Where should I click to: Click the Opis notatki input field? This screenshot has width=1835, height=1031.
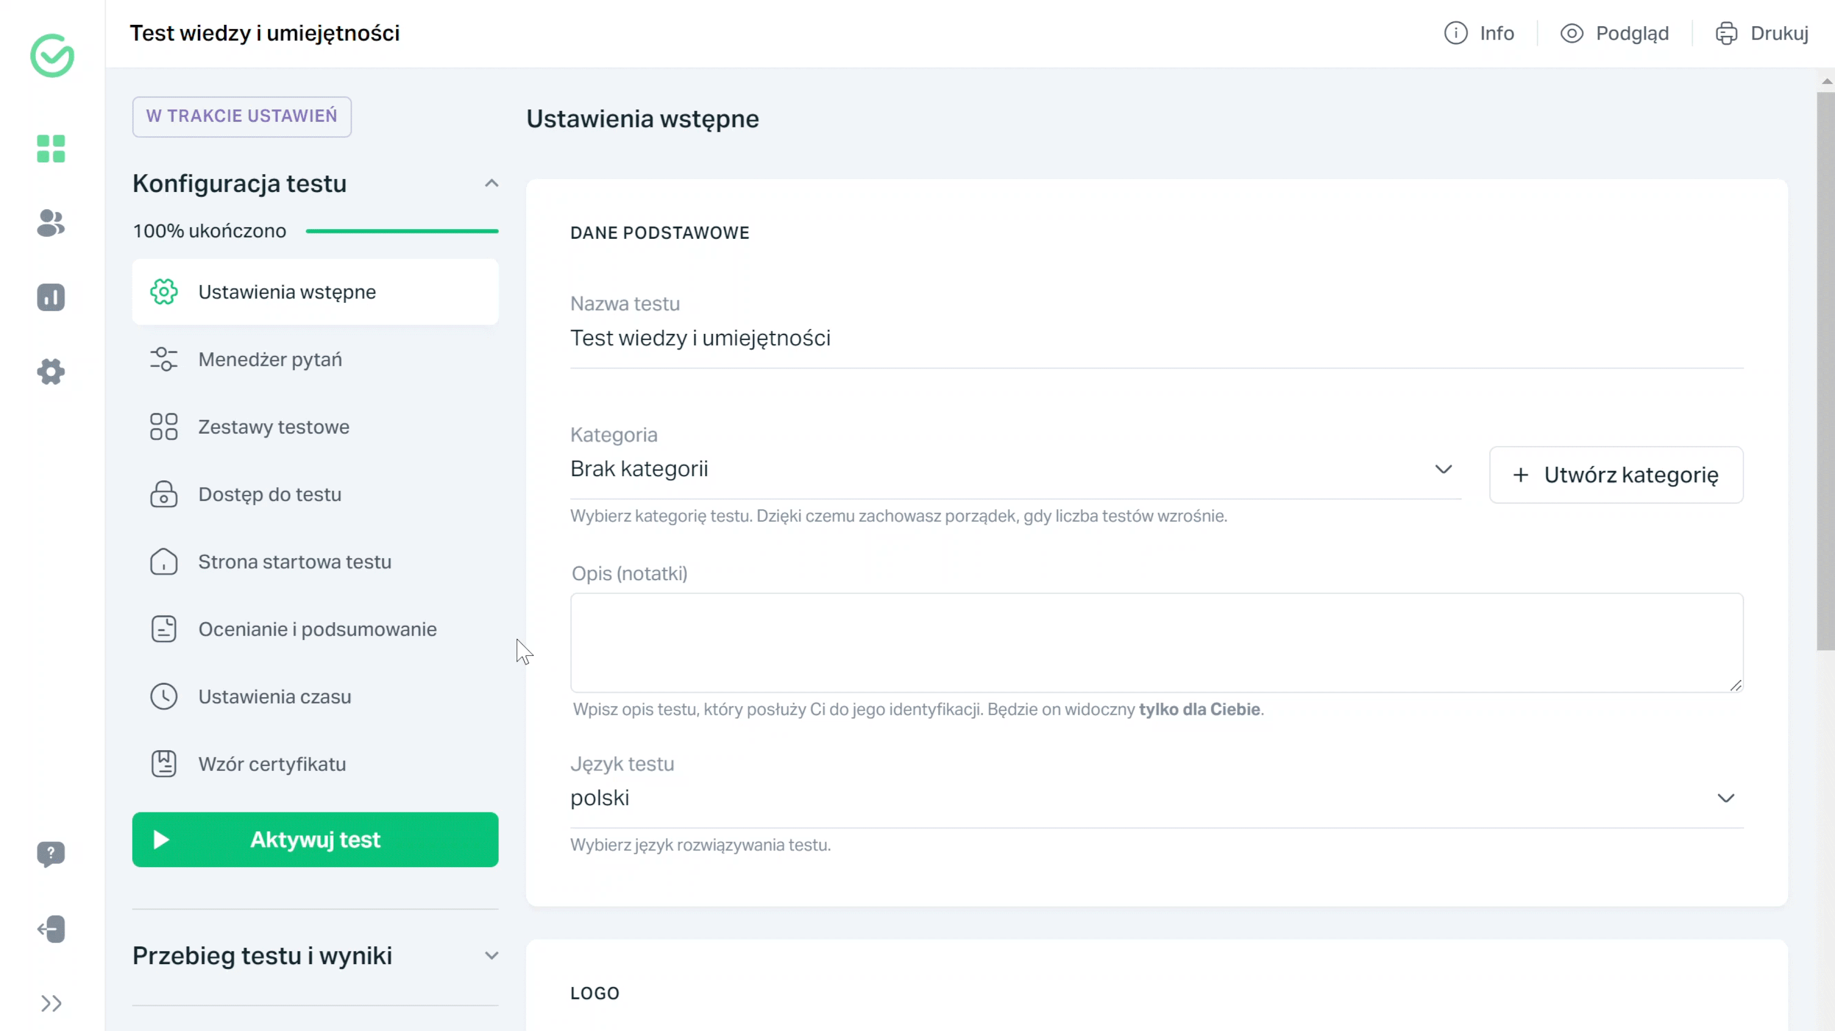pos(1157,641)
